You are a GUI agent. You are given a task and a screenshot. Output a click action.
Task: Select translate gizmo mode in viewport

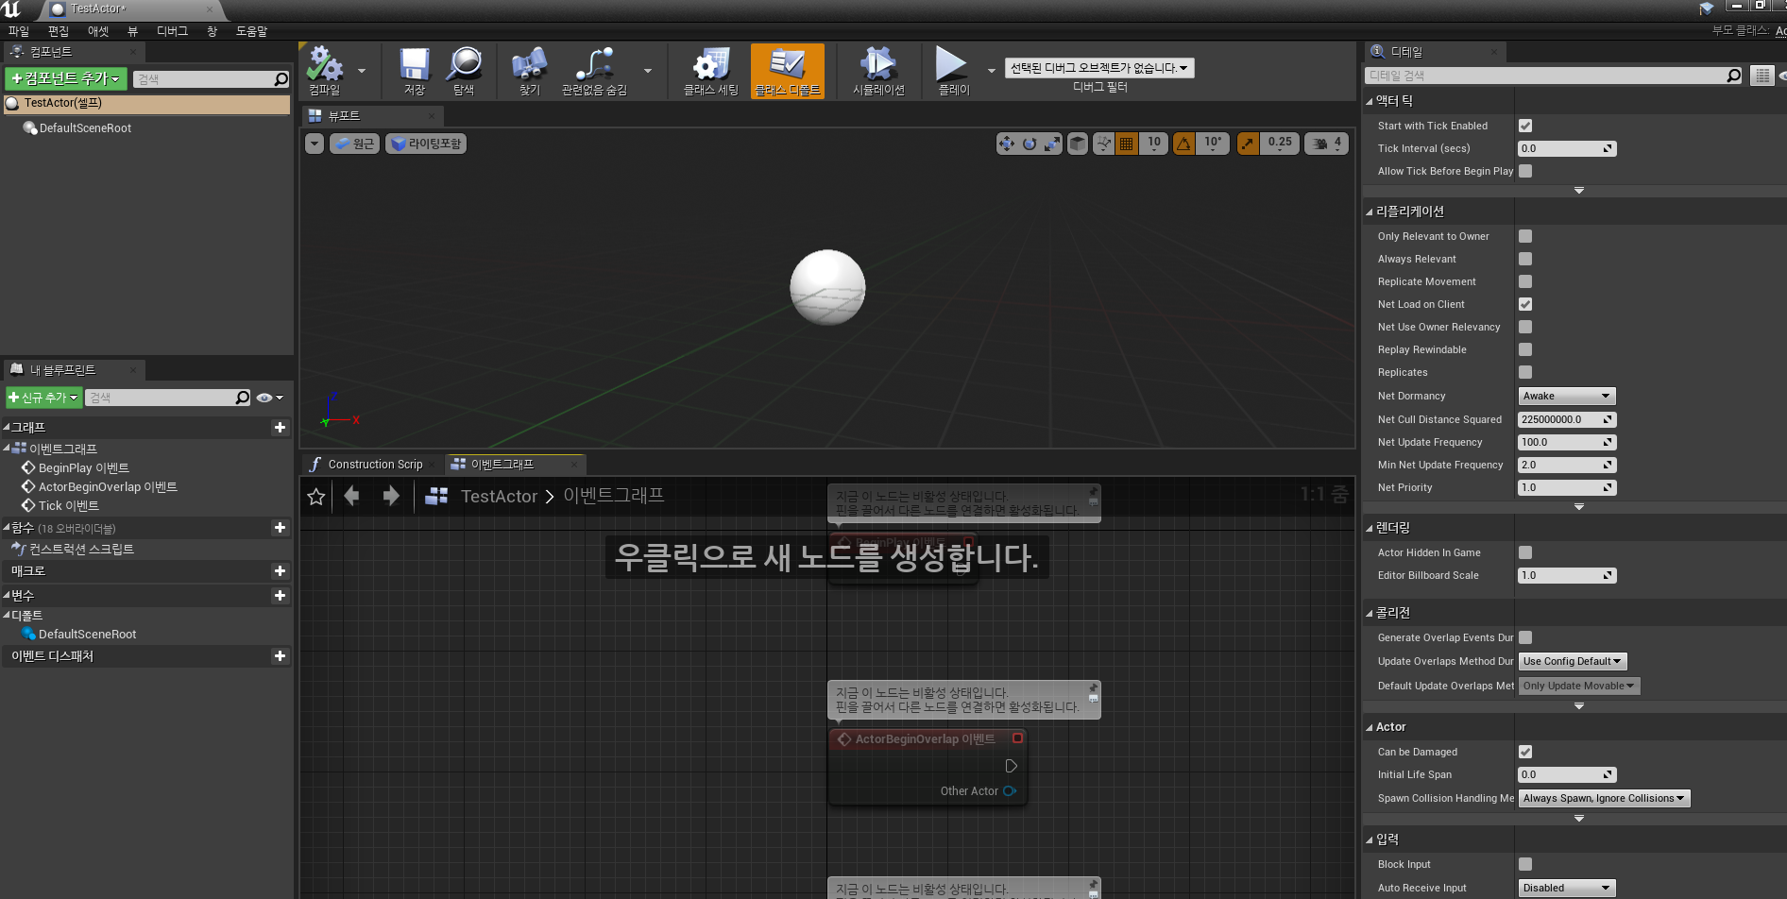[1007, 144]
